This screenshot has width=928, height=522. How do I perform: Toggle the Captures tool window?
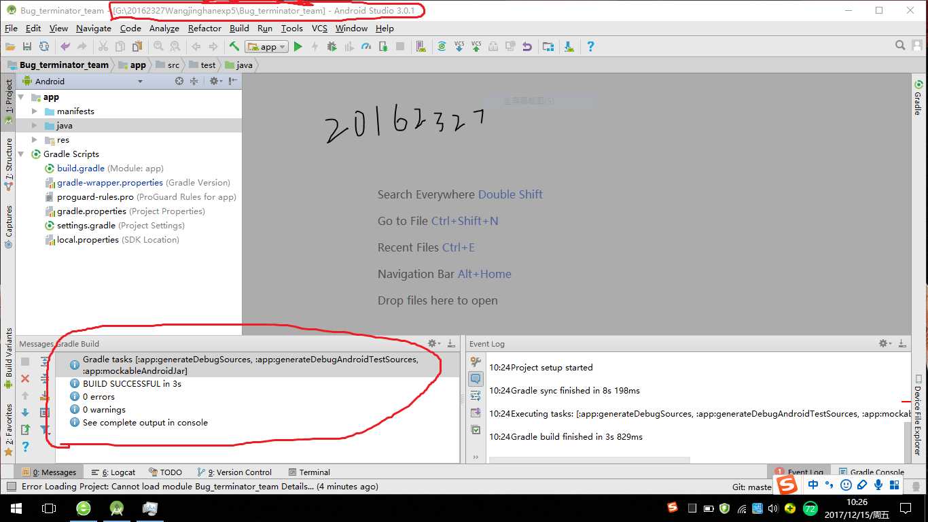[x=8, y=226]
